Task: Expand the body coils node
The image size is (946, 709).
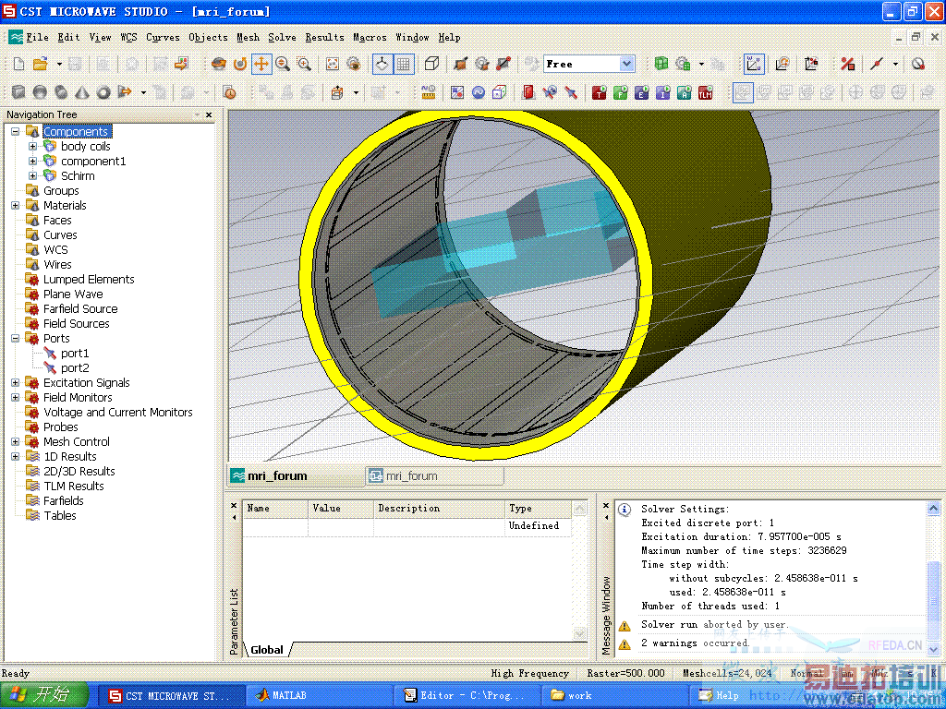Action: [x=33, y=146]
